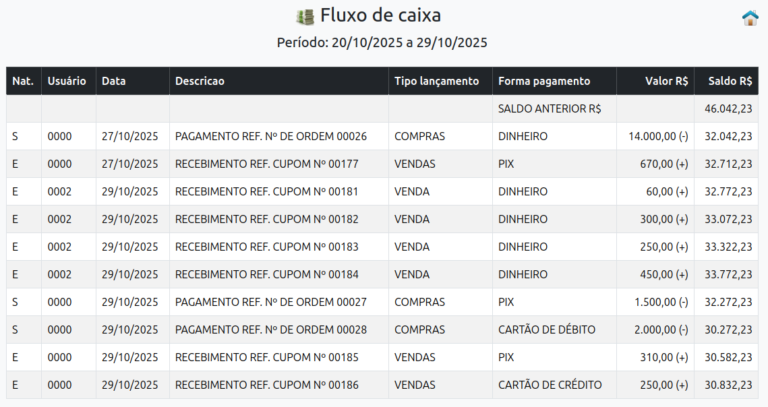Viewport: 768px width, 407px height.
Task: Click the Valor R$ column header
Action: (666, 81)
